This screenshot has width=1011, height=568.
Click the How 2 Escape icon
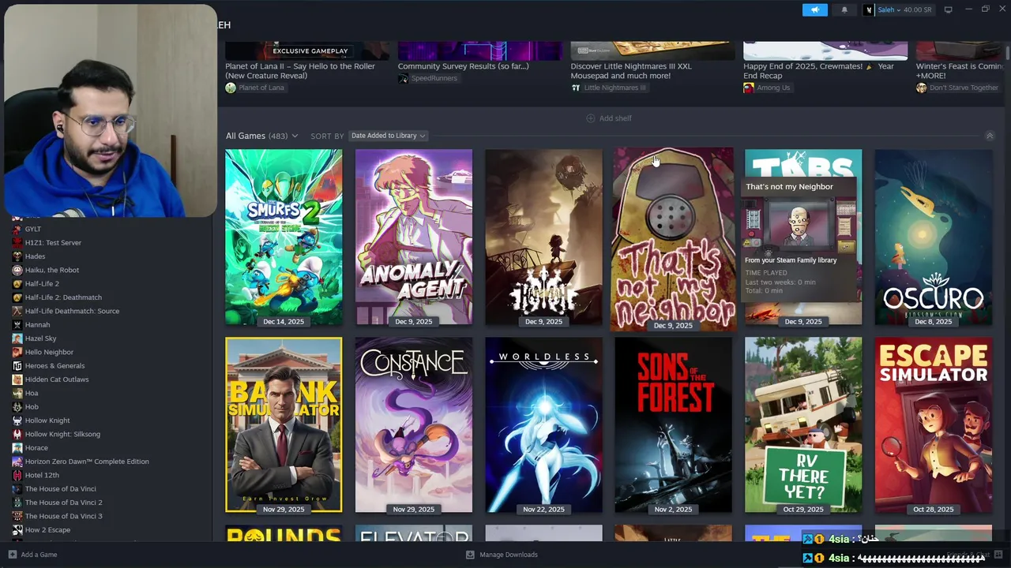click(17, 530)
